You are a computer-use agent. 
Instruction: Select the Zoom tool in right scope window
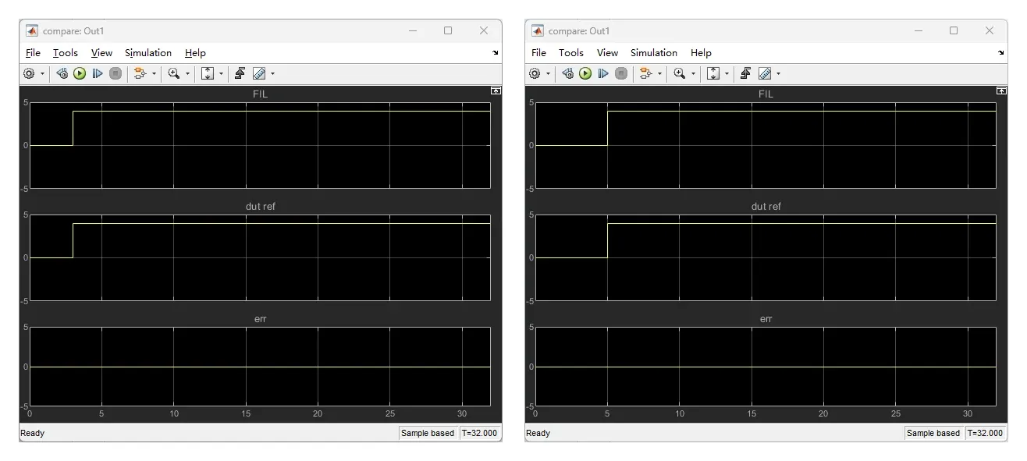680,73
